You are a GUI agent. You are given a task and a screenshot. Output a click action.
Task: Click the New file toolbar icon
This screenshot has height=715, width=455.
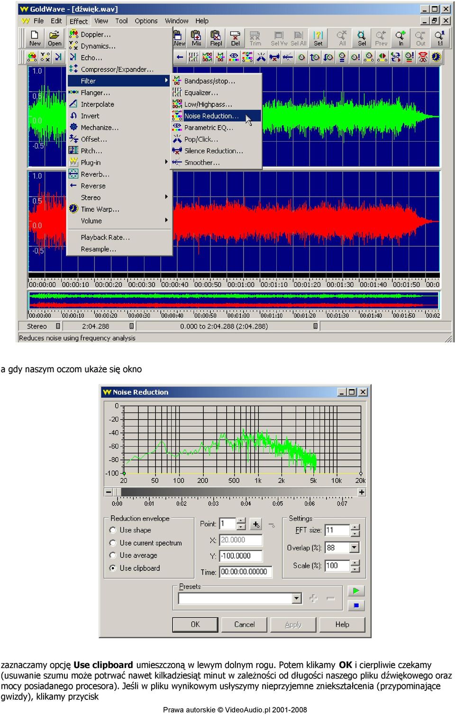click(35, 37)
